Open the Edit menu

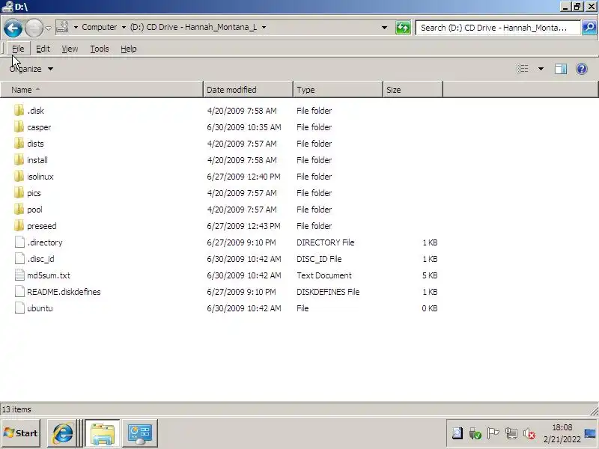coord(43,49)
